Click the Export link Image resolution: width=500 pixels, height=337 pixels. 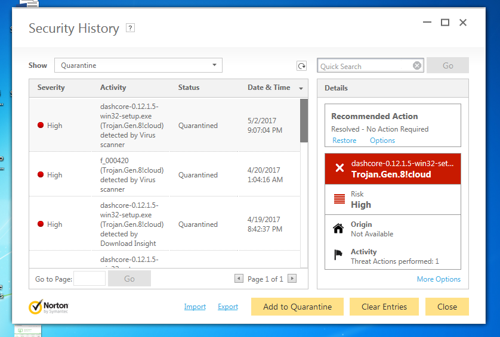pyautogui.click(x=228, y=307)
